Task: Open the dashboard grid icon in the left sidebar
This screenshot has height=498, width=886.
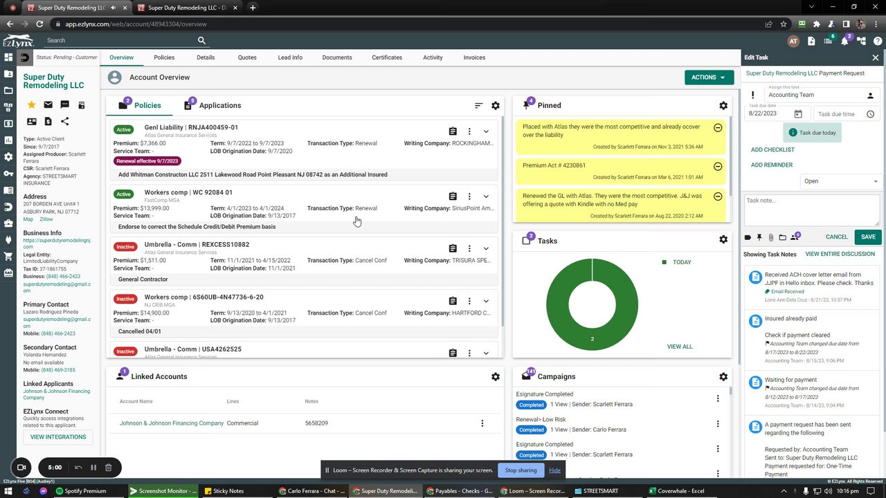Action: pyautogui.click(x=8, y=57)
